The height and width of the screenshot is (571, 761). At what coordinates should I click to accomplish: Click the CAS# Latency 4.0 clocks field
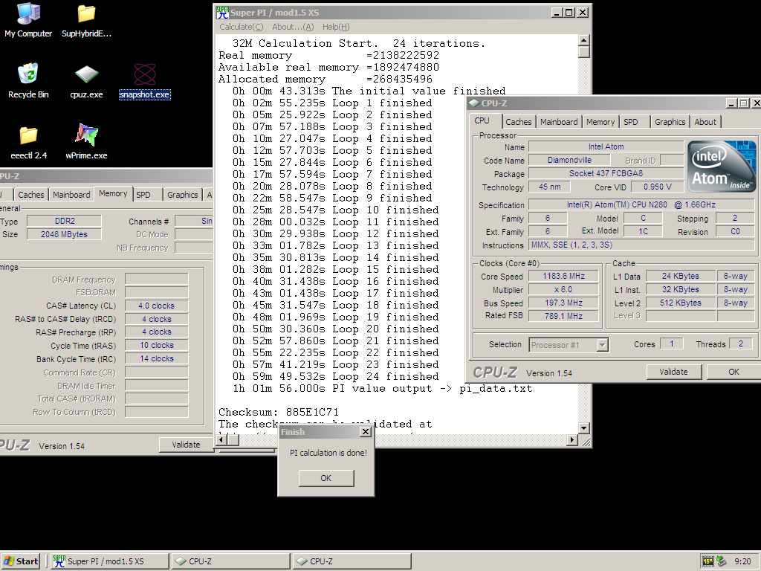[156, 306]
